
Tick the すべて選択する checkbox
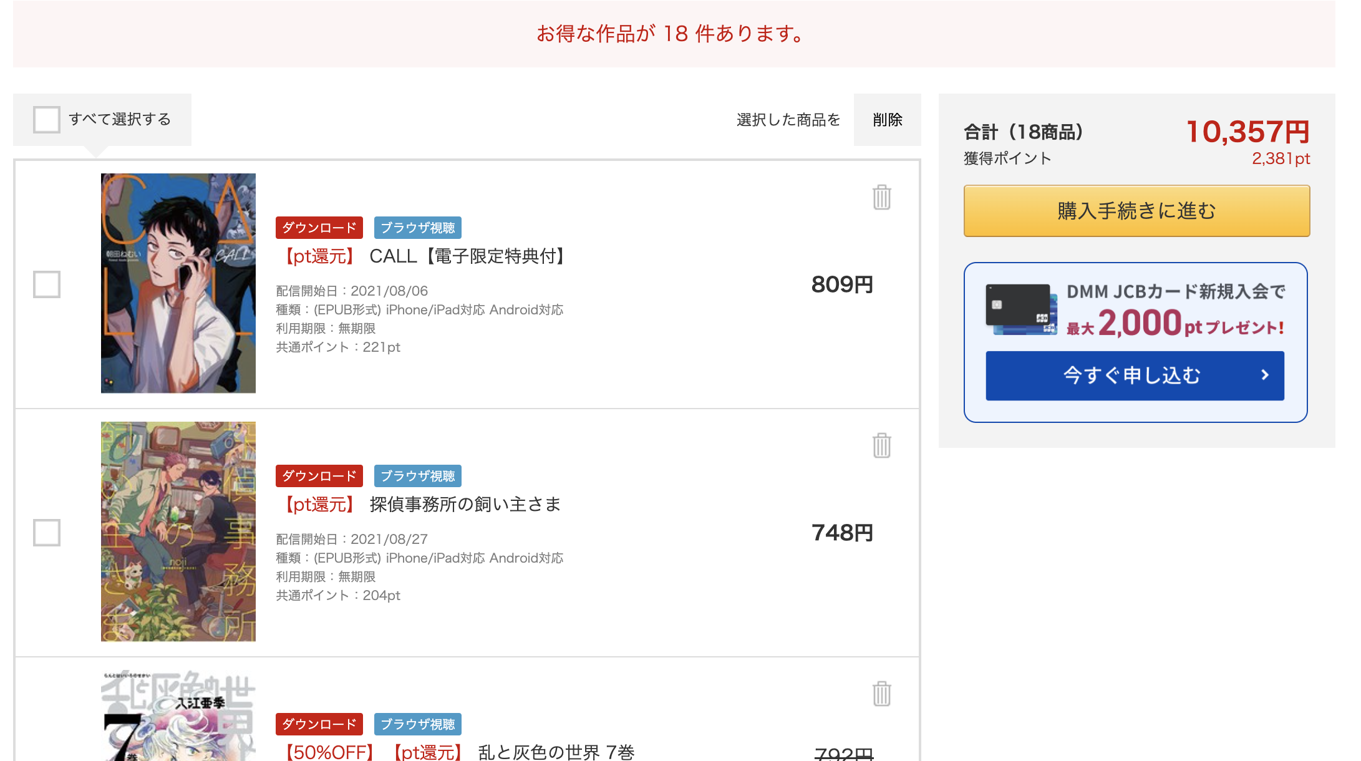point(47,119)
